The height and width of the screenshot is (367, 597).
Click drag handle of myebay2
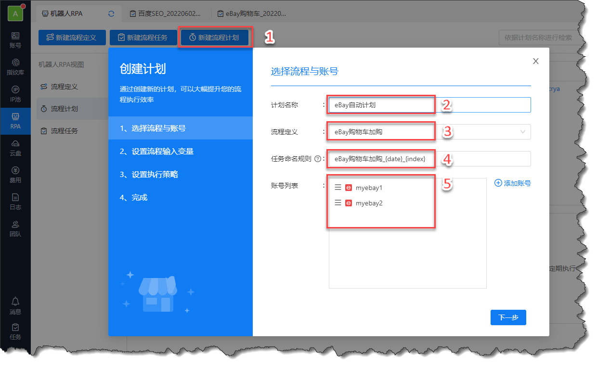(338, 203)
